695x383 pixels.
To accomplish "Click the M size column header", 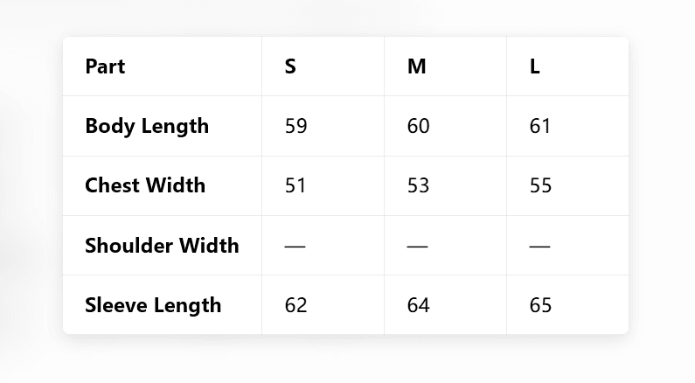I will click(x=417, y=66).
